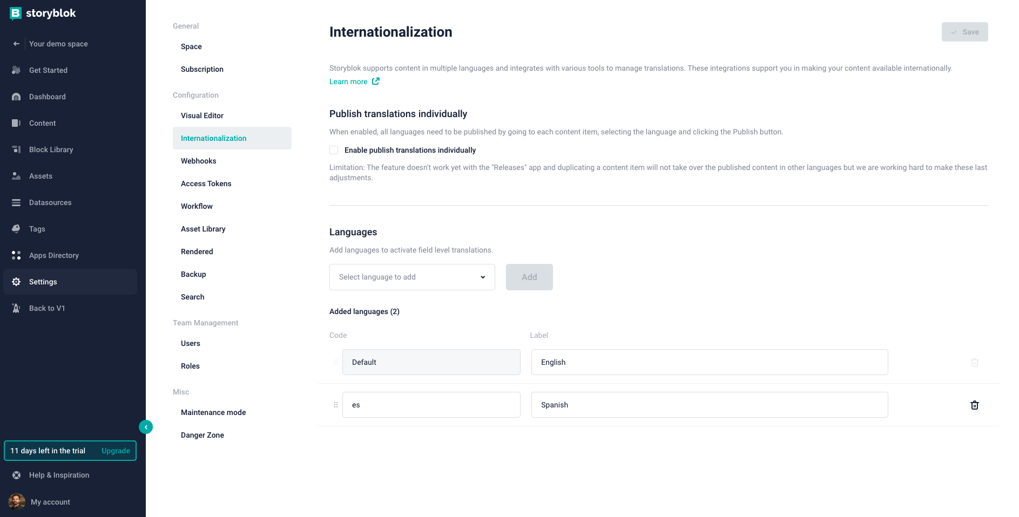Go to Block Library in sidebar
Image resolution: width=1019 pixels, height=517 pixels.
coord(70,149)
